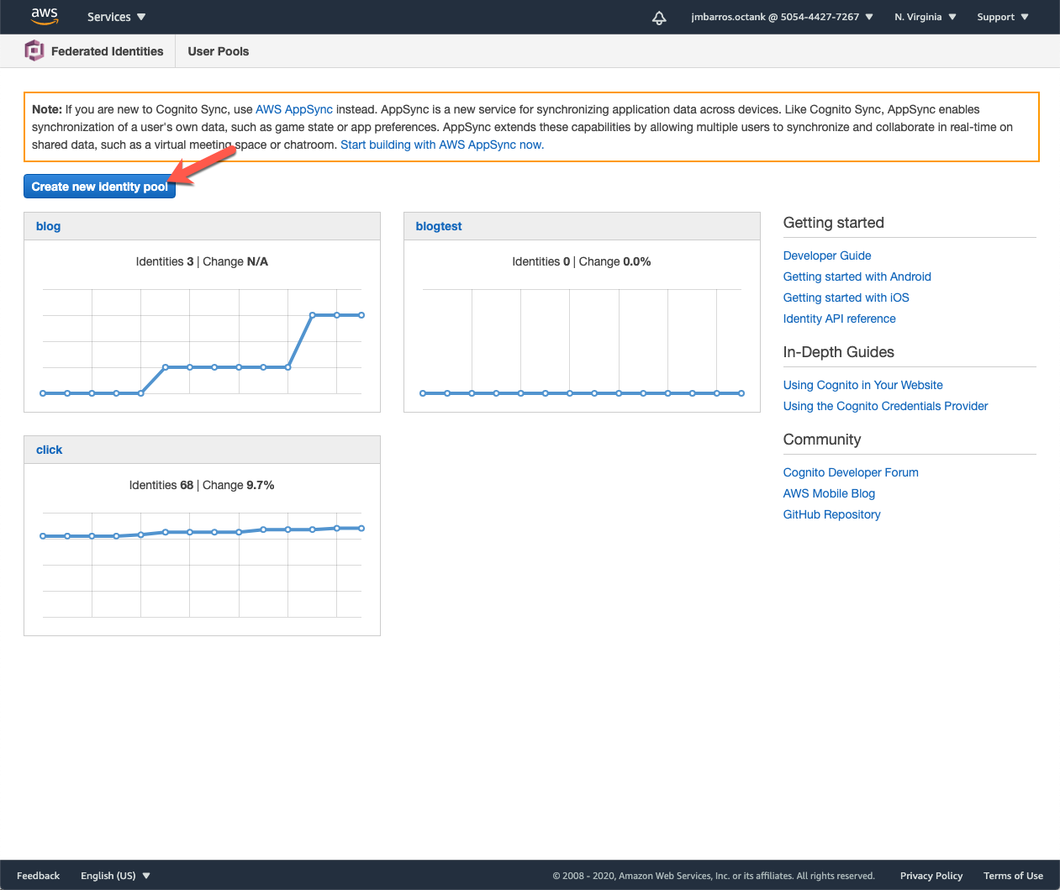Open Getting started with Android link
1060x890 pixels.
(857, 276)
